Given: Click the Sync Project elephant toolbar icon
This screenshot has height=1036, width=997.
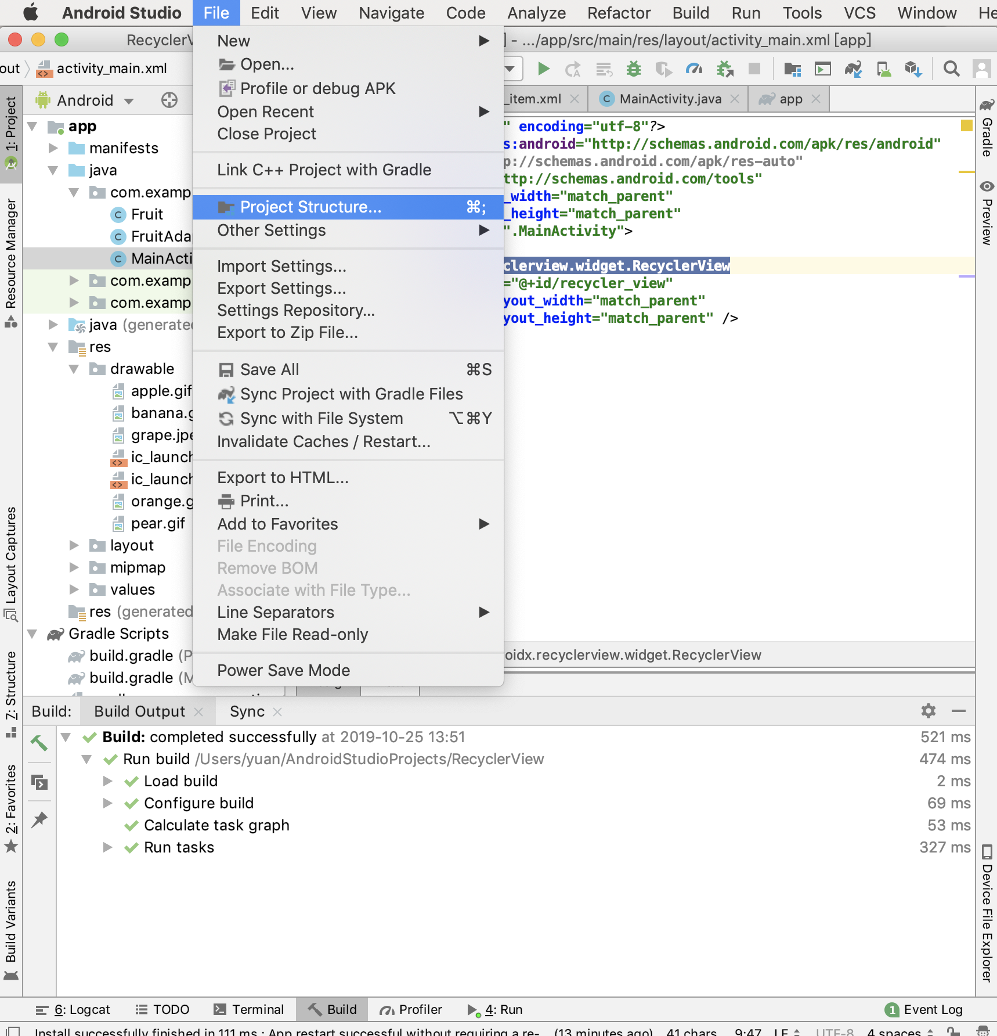Looking at the screenshot, I should [x=853, y=69].
